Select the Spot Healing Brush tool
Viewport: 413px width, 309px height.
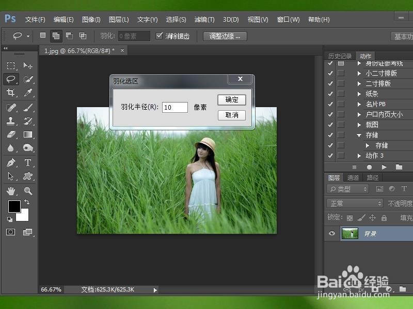[x=11, y=108]
